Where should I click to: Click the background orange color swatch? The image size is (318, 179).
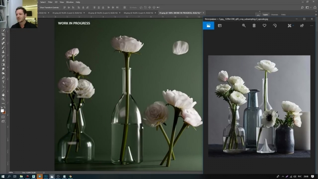point(4,113)
